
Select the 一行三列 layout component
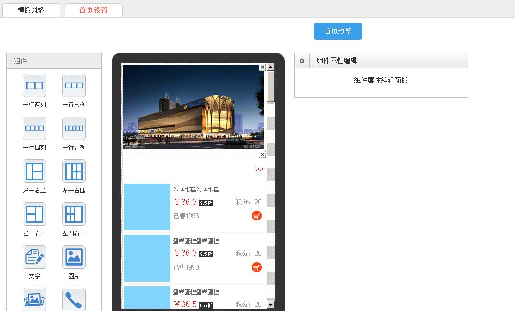coord(74,86)
